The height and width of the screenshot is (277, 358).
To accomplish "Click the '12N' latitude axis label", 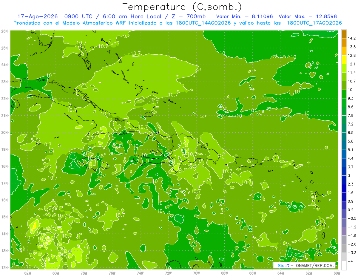I will [x=4, y=267].
